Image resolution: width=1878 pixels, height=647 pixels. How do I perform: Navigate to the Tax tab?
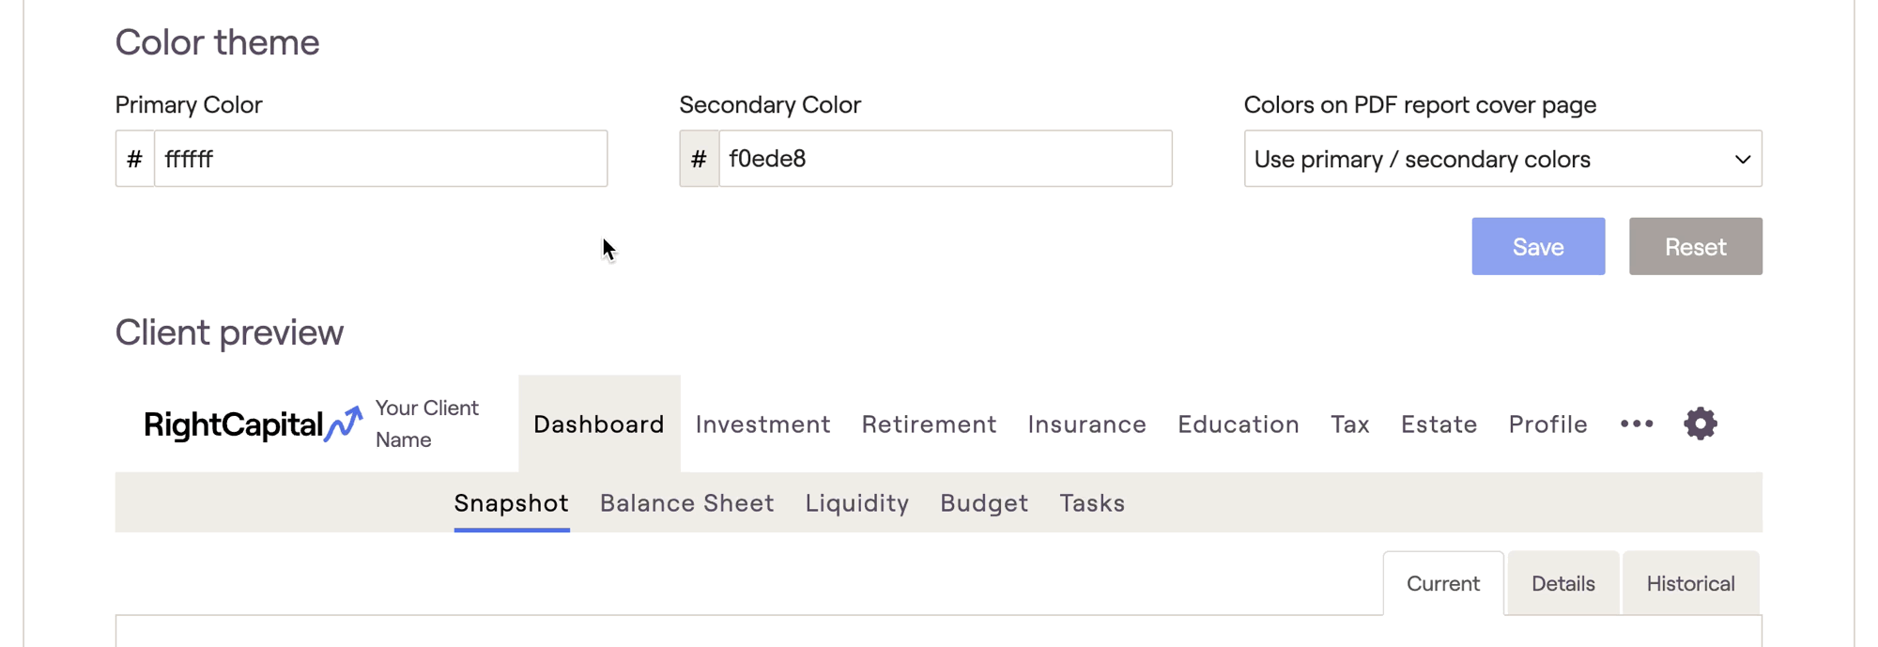1349,424
